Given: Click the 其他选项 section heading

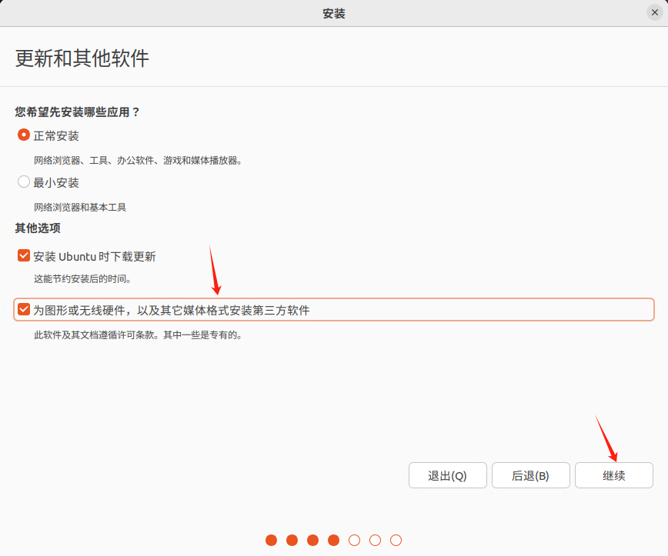Looking at the screenshot, I should [38, 228].
